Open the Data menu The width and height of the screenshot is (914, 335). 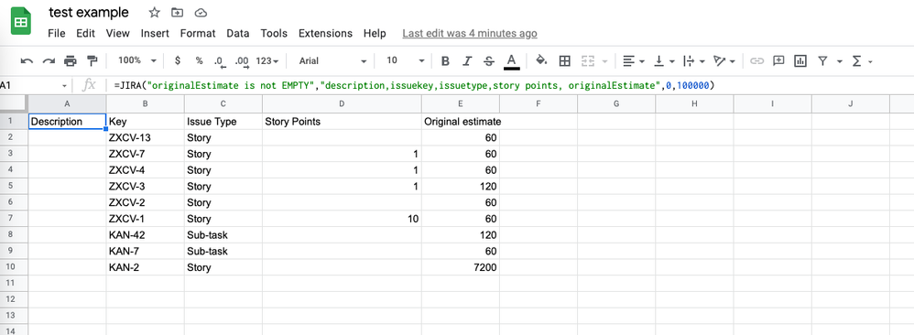(238, 33)
